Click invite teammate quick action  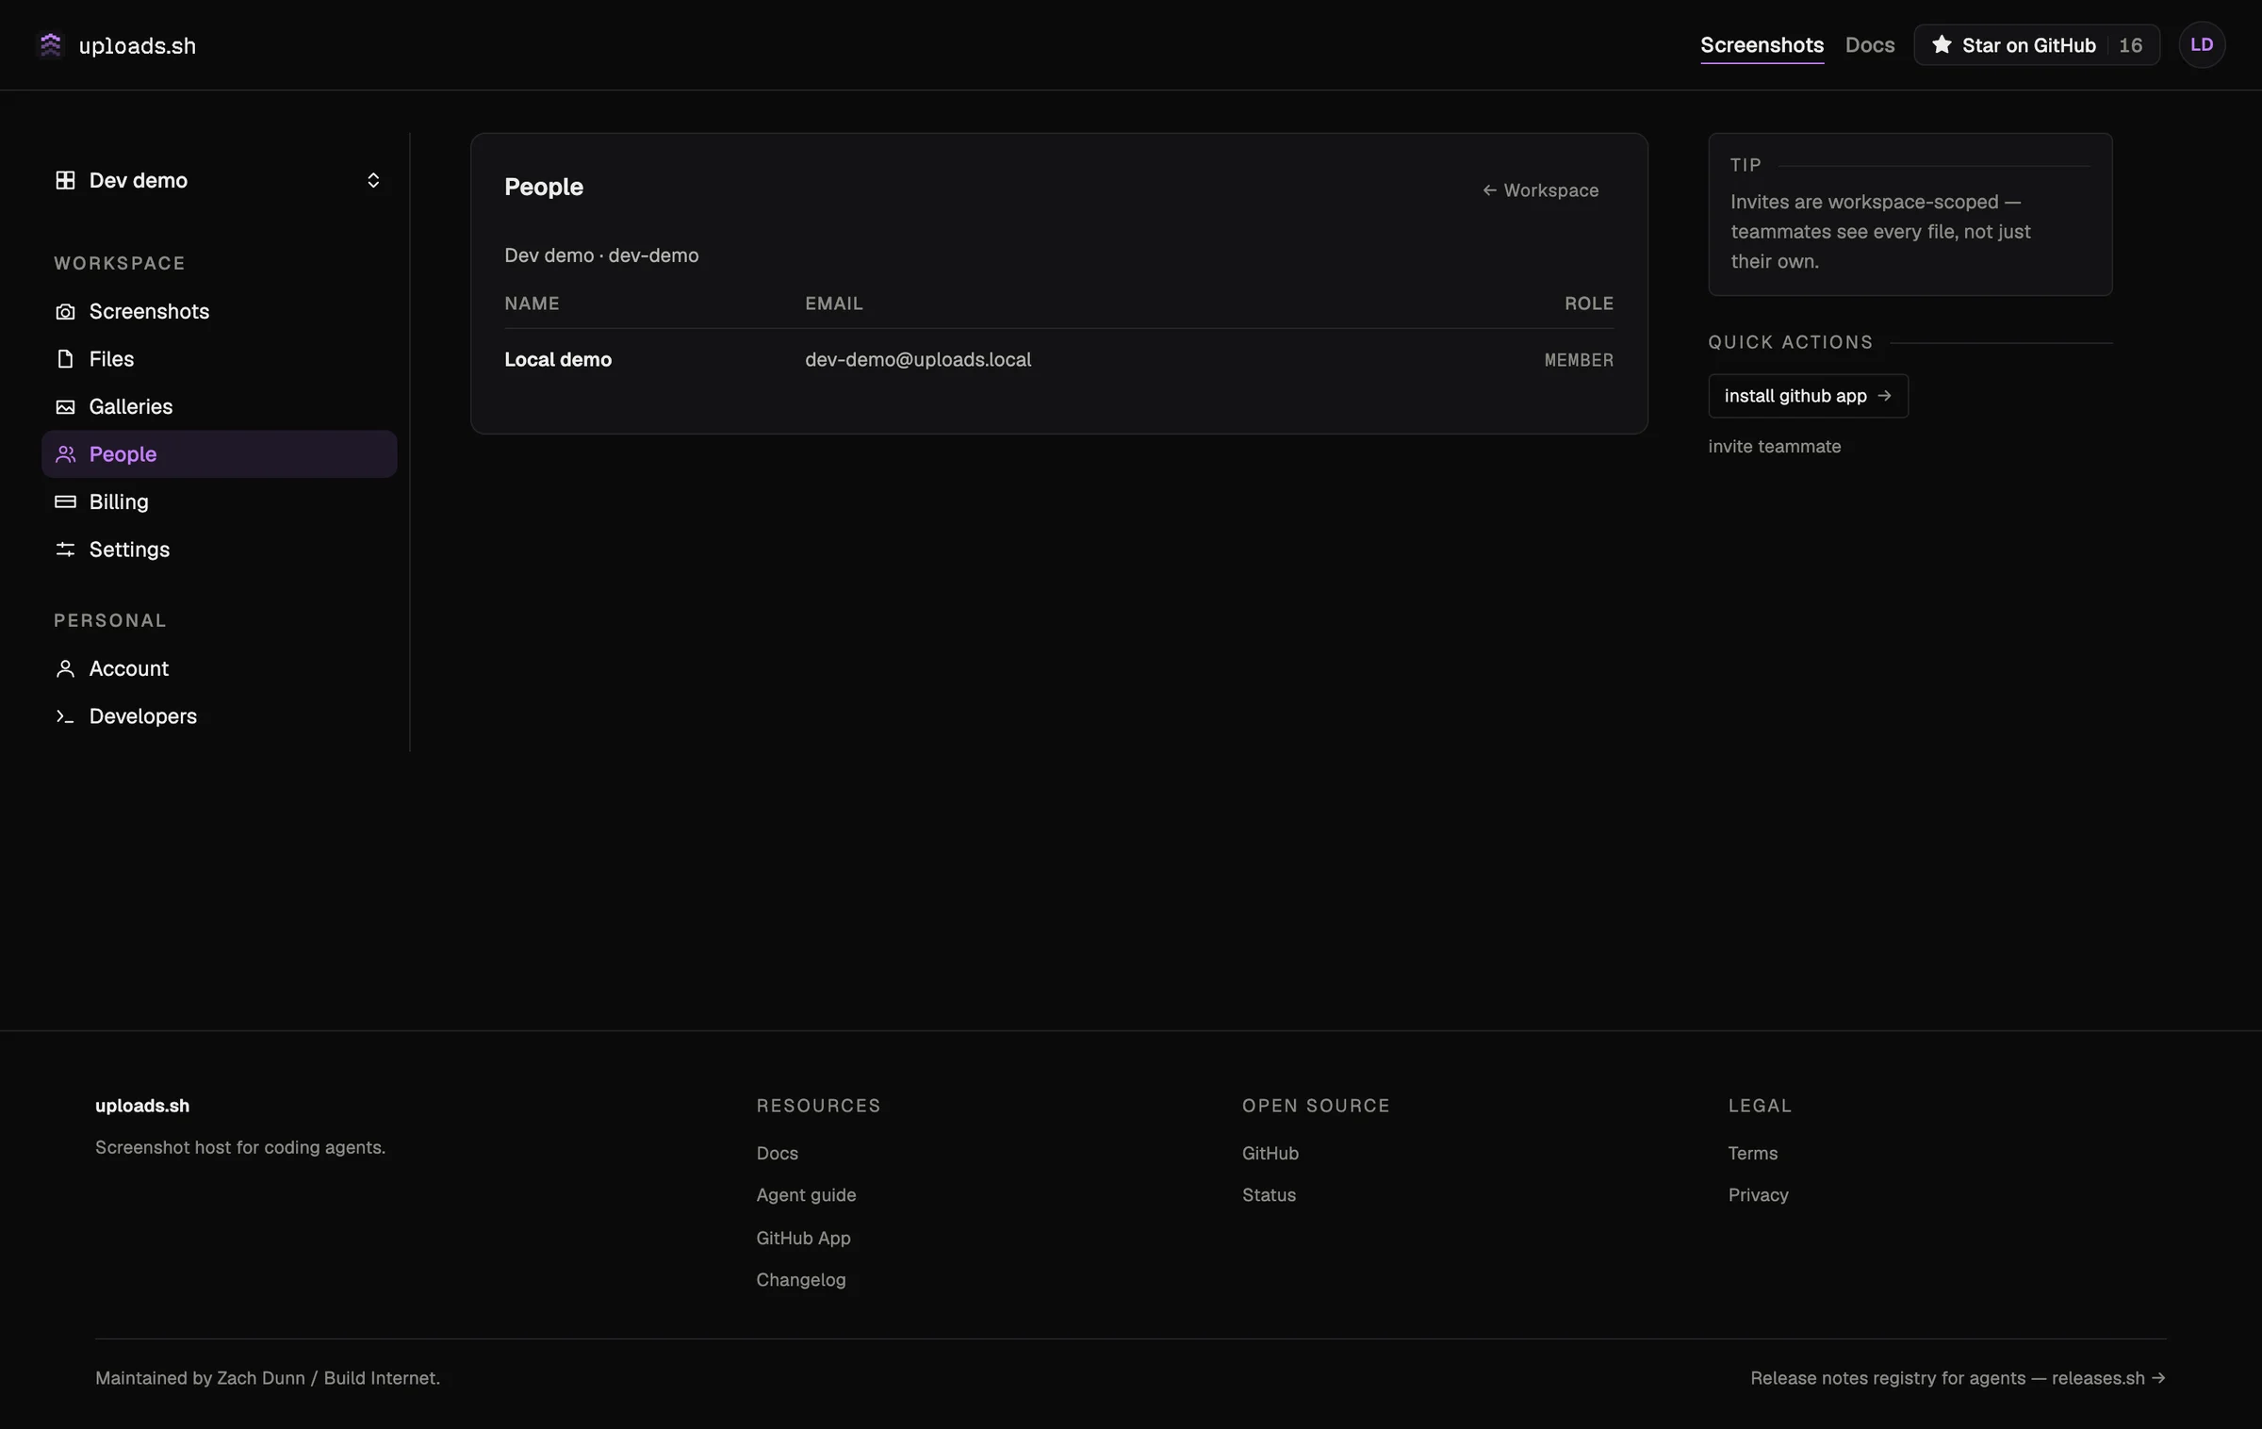pyautogui.click(x=1774, y=447)
